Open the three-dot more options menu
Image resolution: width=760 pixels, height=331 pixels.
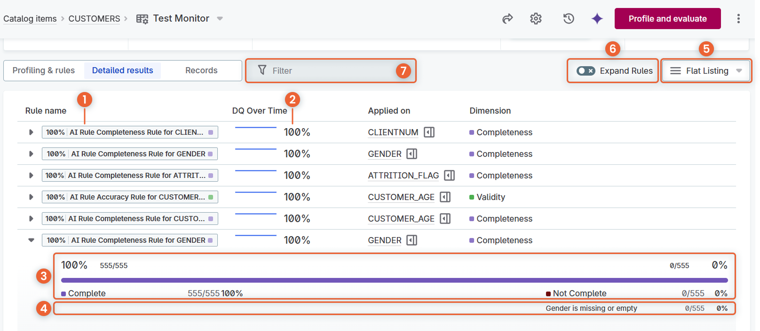pyautogui.click(x=738, y=19)
